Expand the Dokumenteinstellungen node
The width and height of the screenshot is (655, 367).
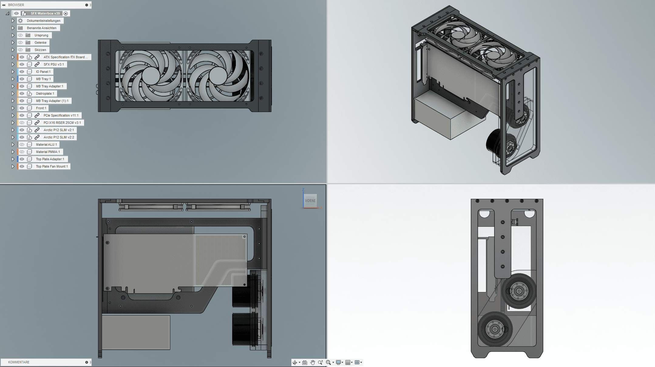coord(13,21)
